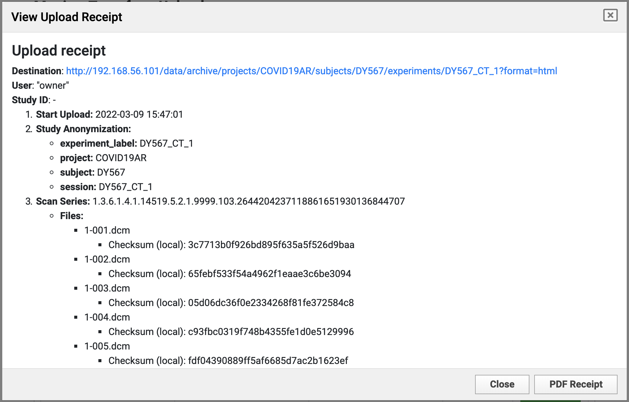Image resolution: width=629 pixels, height=402 pixels.
Task: Download the PDF Receipt
Action: [576, 384]
